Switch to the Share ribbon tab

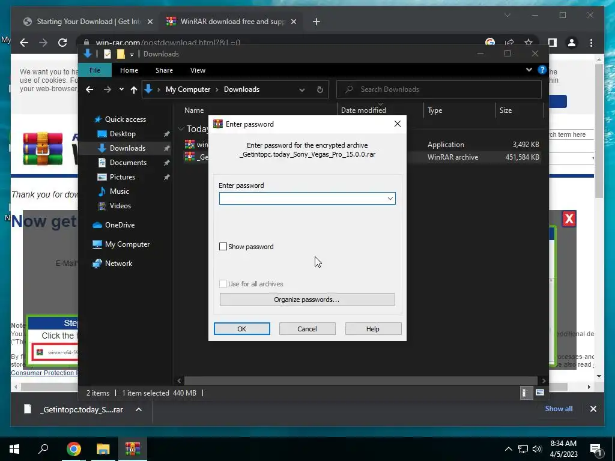point(164,70)
